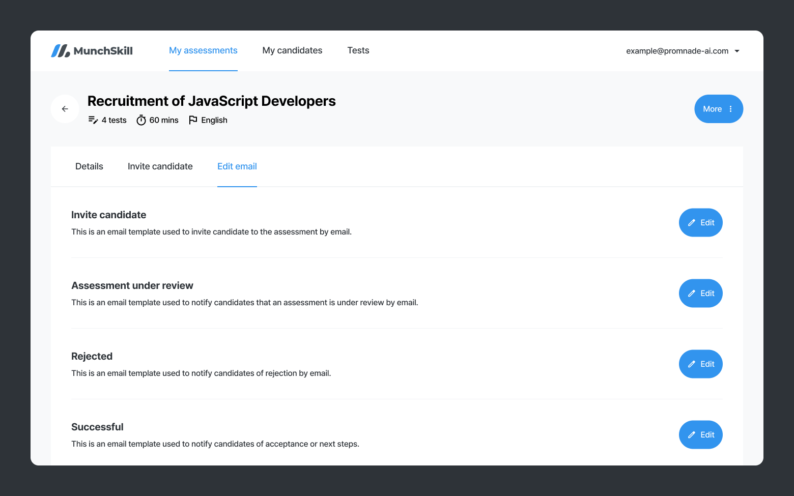The width and height of the screenshot is (794, 496).
Task: Open the Invite candidate tab
Action: point(160,166)
